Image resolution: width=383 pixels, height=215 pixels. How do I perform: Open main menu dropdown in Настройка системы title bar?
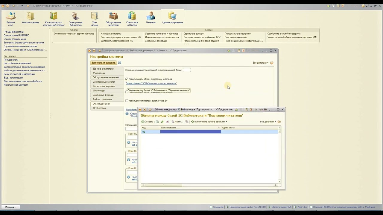[94, 51]
